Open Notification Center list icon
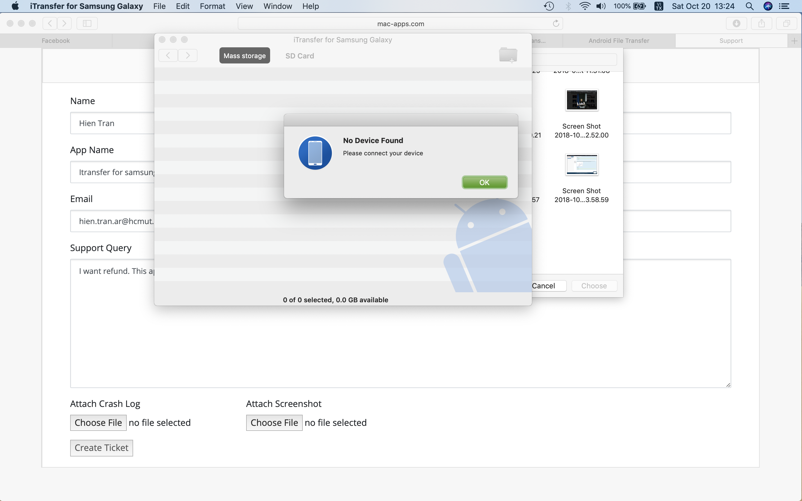The height and width of the screenshot is (501, 802). (784, 6)
